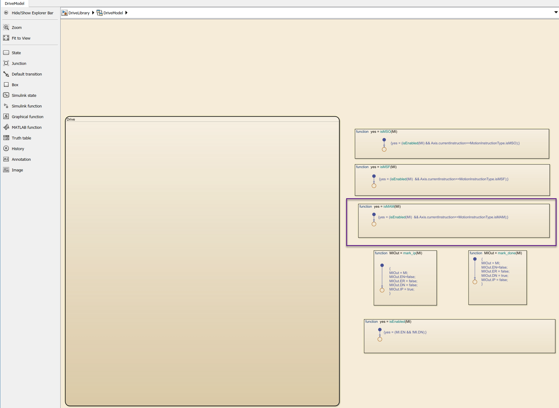
Task: Select the terminal junction in mark_ip function
Action: coord(382,290)
